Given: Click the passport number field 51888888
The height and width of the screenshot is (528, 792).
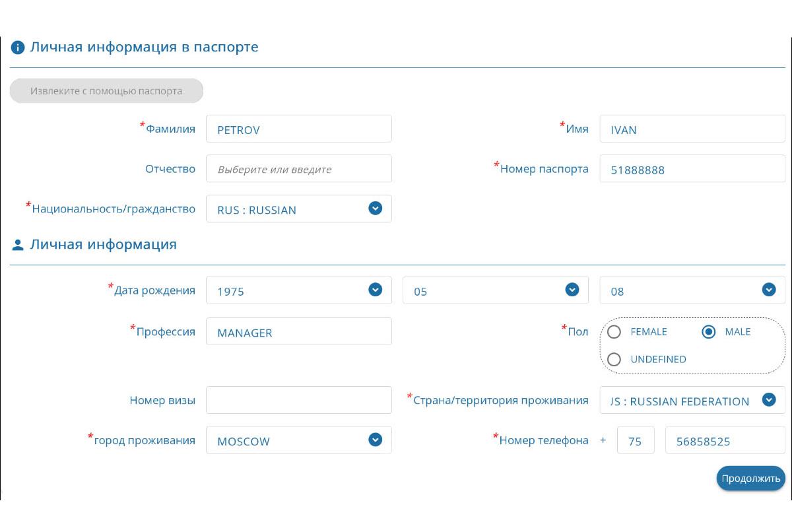Looking at the screenshot, I should (692, 168).
